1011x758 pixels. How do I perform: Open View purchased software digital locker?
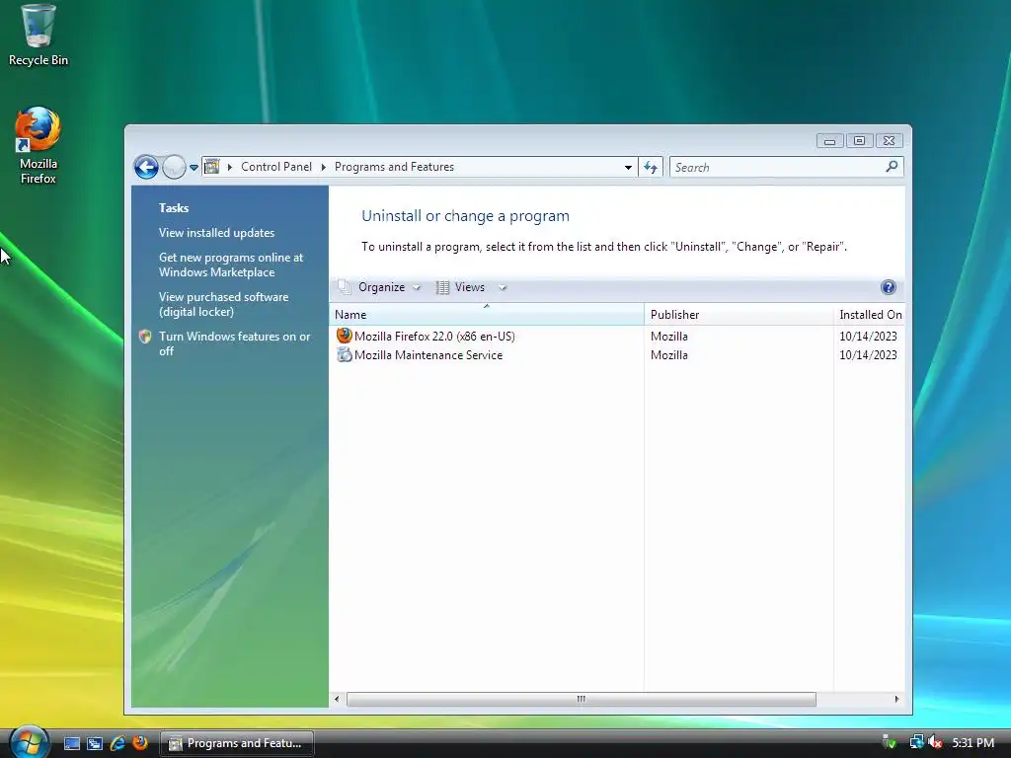[224, 304]
